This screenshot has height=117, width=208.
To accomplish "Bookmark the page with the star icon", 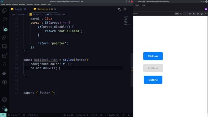I will coord(181,14).
